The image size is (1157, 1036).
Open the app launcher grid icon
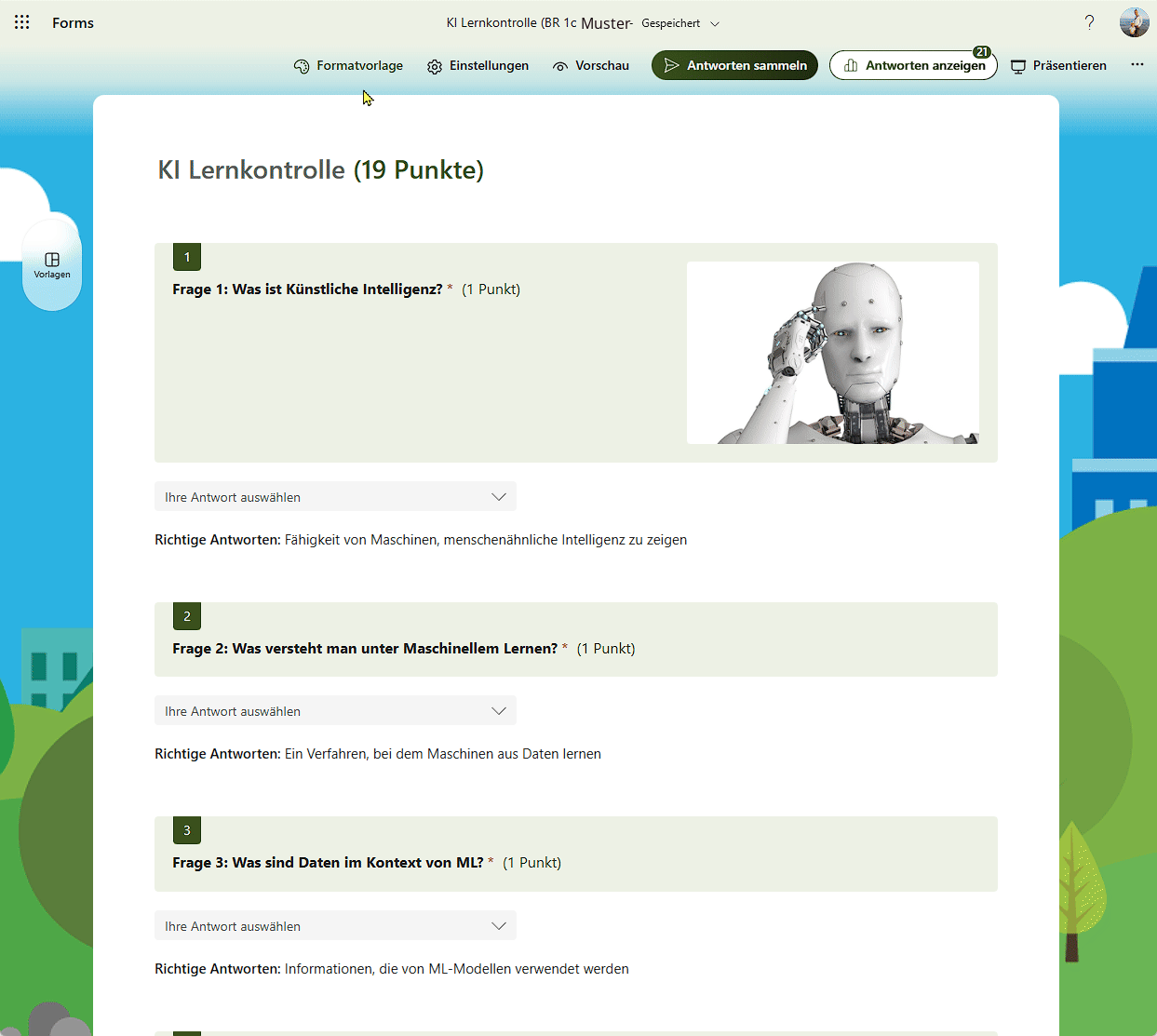(22, 22)
